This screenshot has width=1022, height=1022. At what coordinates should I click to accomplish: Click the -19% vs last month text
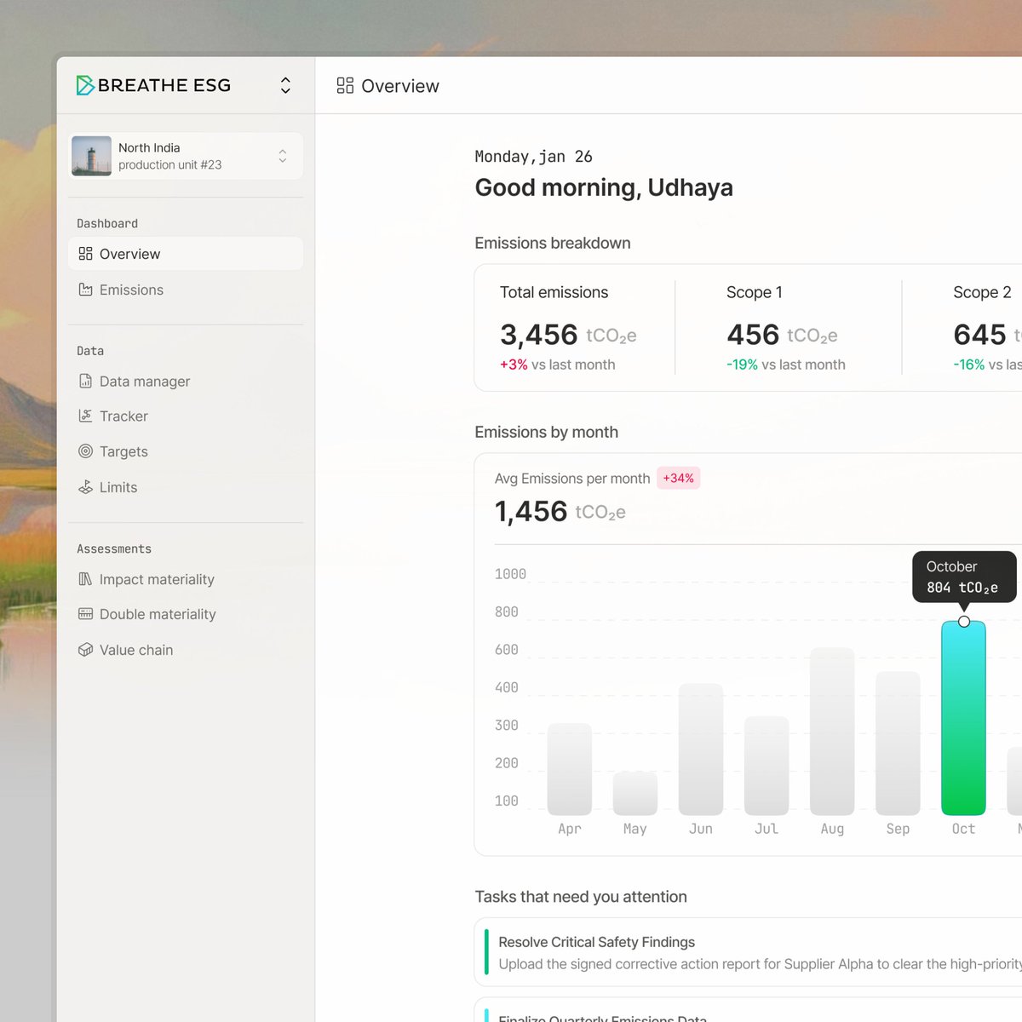point(785,365)
